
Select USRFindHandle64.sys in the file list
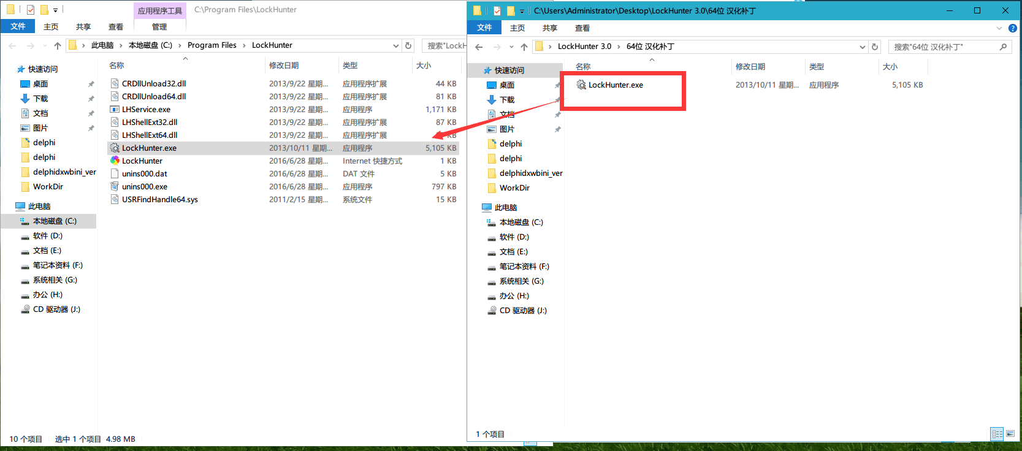point(159,200)
